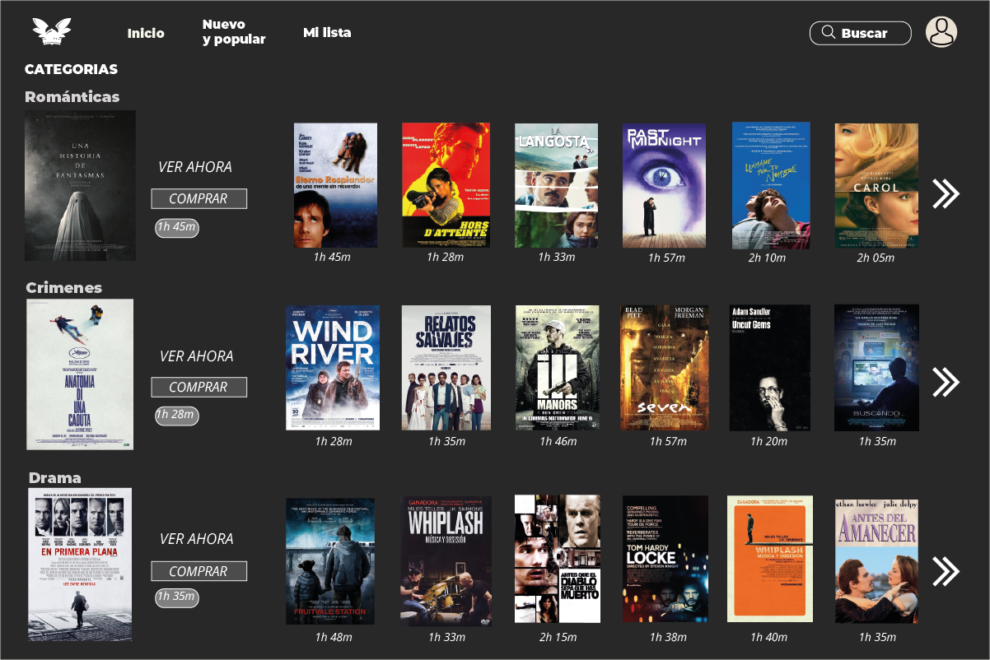Expand more Crimenes movies with double chevron
The height and width of the screenshot is (660, 990).
pyautogui.click(x=946, y=381)
